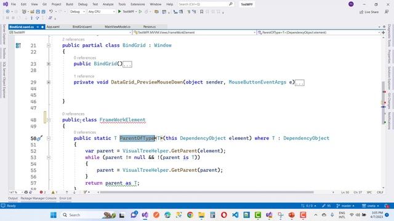Click the Open File folder icon
Image resolution: width=394 pixels, height=221 pixels.
[x=33, y=12]
